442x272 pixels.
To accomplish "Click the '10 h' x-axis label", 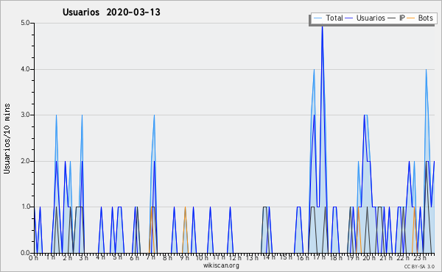I will coord(202,258).
